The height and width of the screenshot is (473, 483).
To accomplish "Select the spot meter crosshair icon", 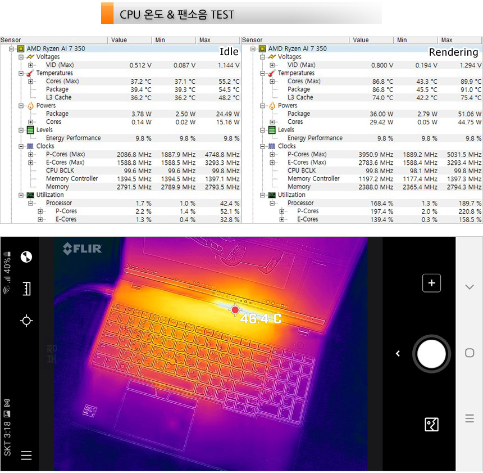I will [x=26, y=321].
